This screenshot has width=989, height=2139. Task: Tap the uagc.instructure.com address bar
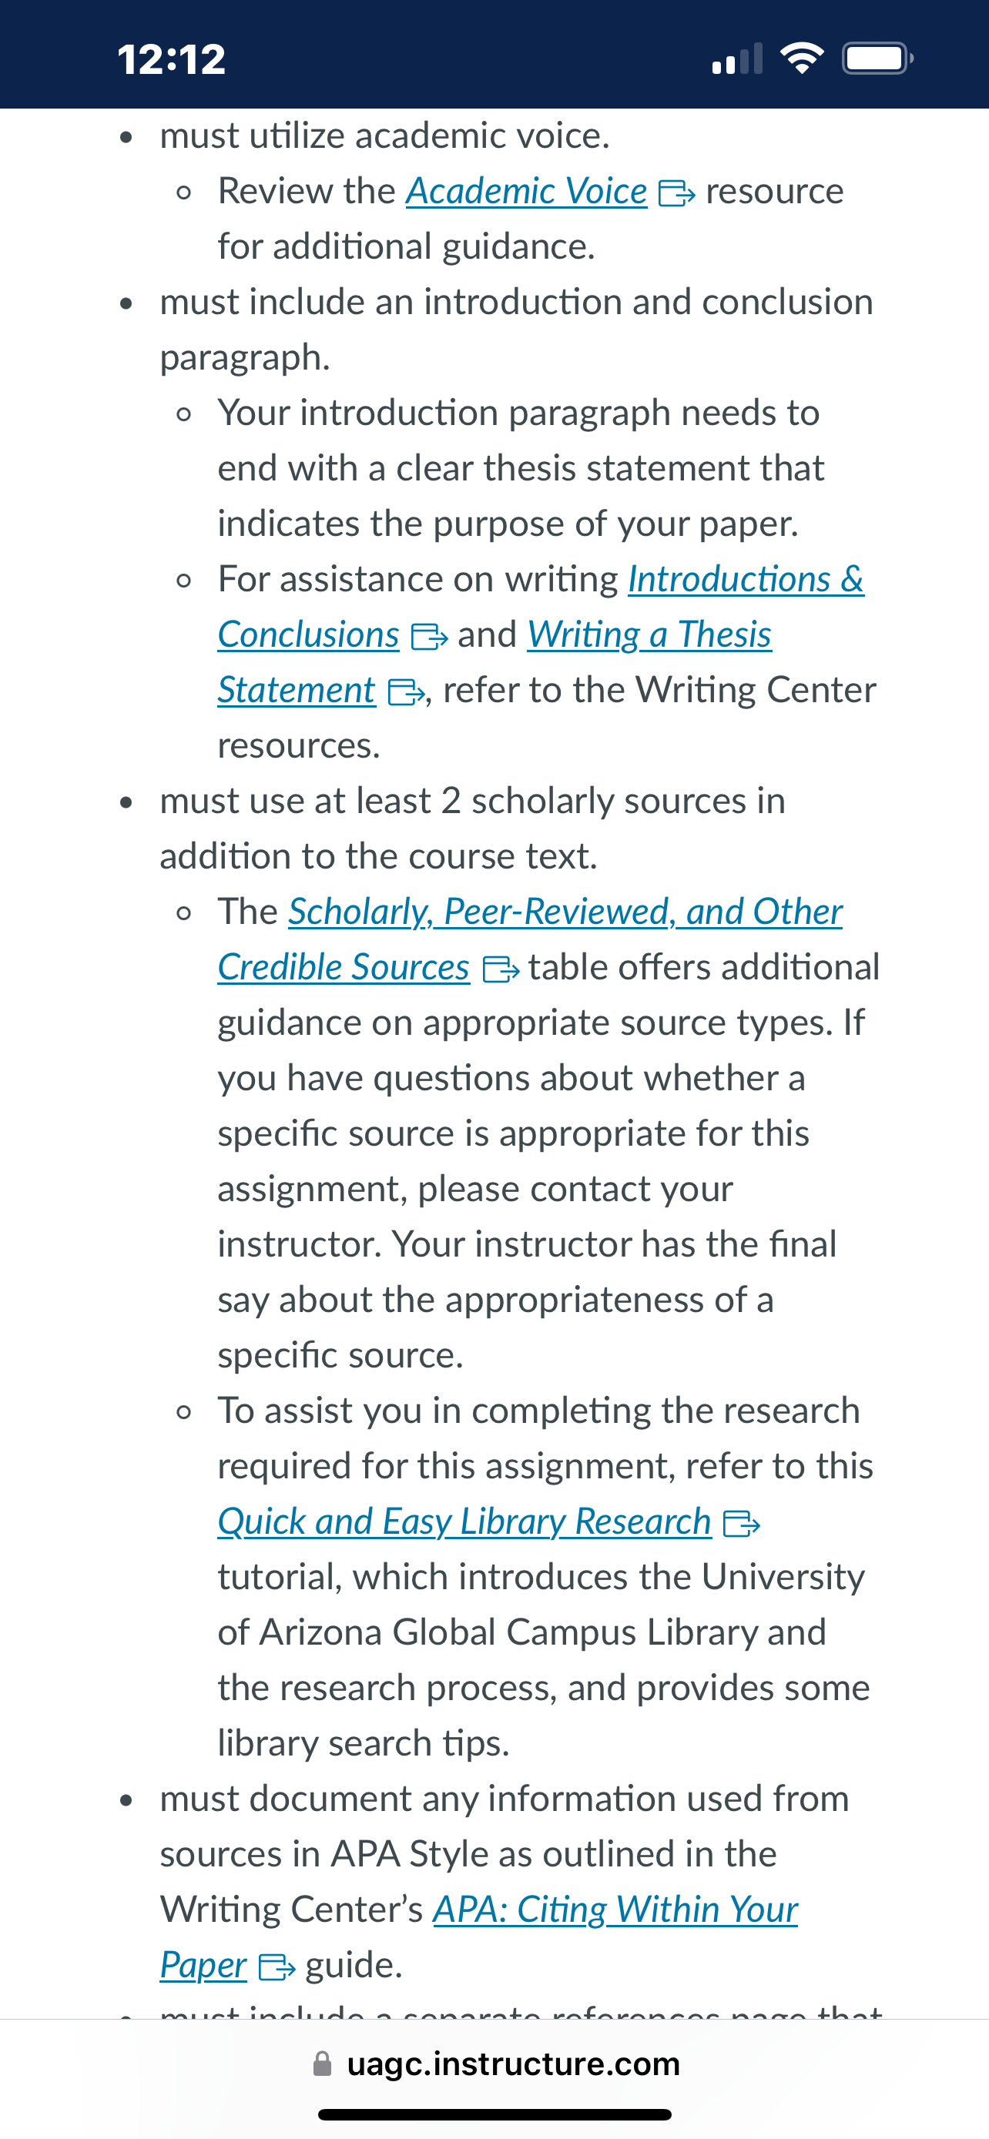point(495,2064)
